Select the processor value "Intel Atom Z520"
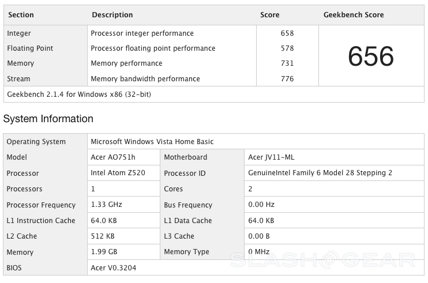Screen dimensions: 428x283 119,173
